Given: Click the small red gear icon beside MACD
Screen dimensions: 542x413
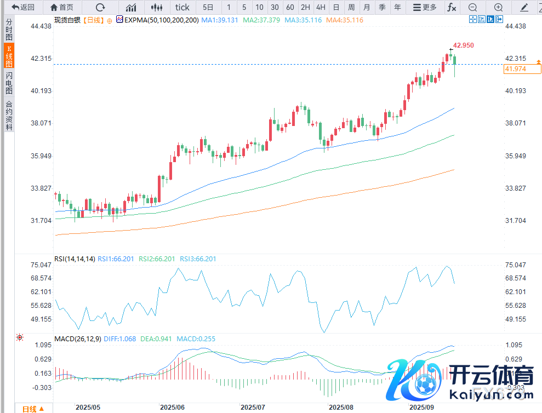Looking at the screenshot, I should tap(20, 338).
